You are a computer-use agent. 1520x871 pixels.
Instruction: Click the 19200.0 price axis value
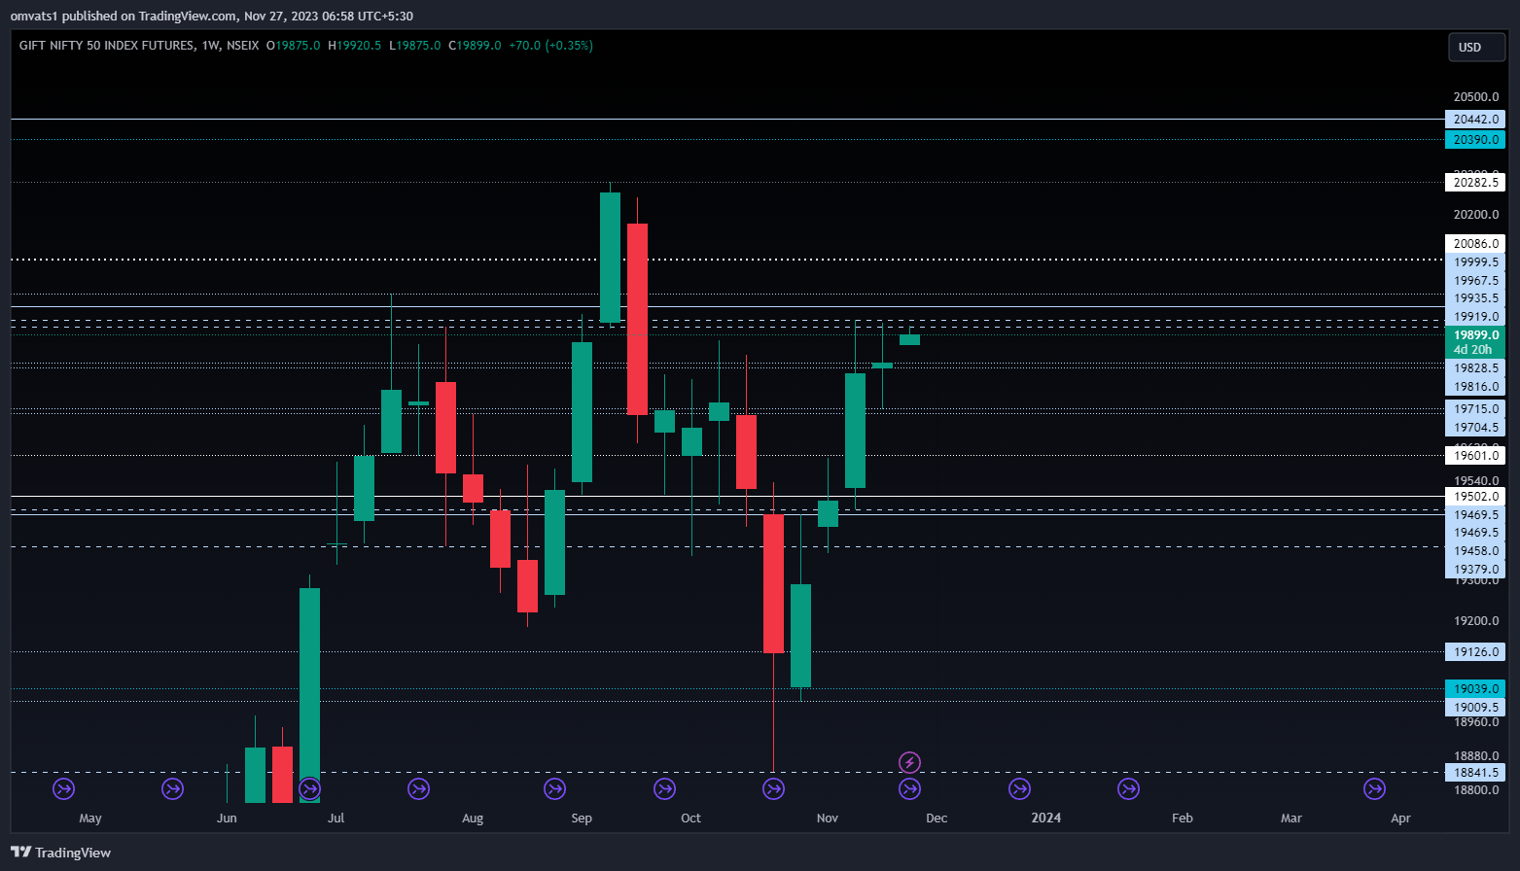coord(1475,621)
